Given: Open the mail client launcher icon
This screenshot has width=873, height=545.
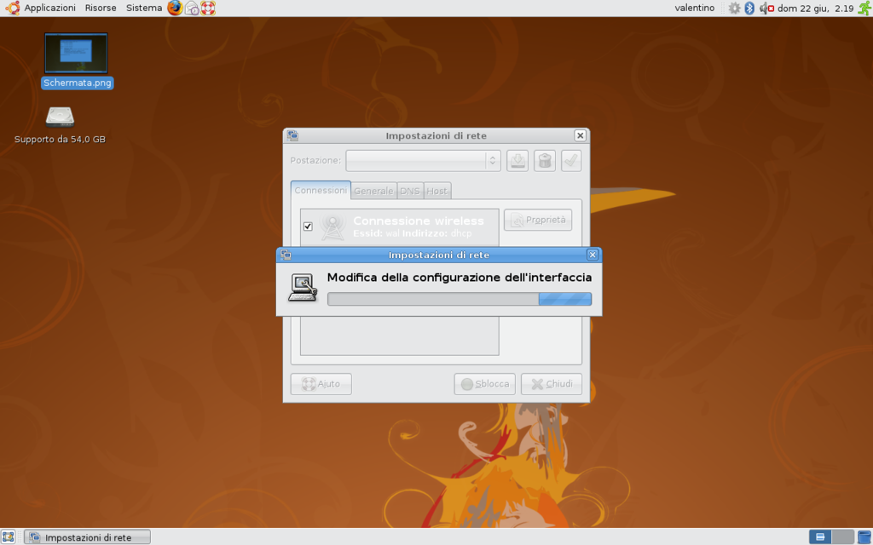Looking at the screenshot, I should tap(192, 9).
